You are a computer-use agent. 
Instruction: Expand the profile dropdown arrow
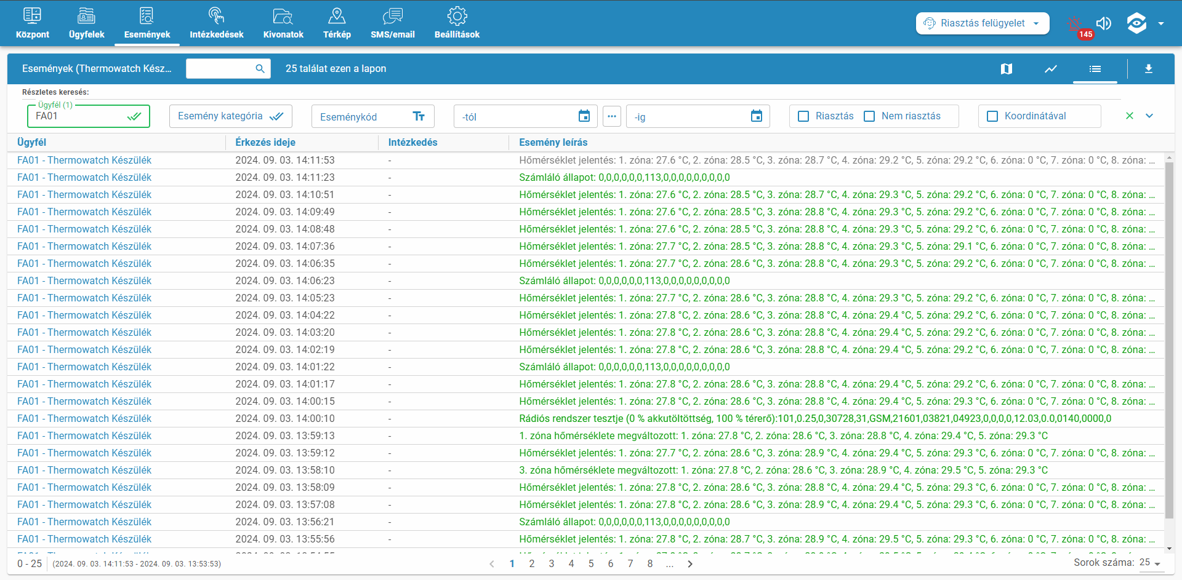pyautogui.click(x=1161, y=23)
